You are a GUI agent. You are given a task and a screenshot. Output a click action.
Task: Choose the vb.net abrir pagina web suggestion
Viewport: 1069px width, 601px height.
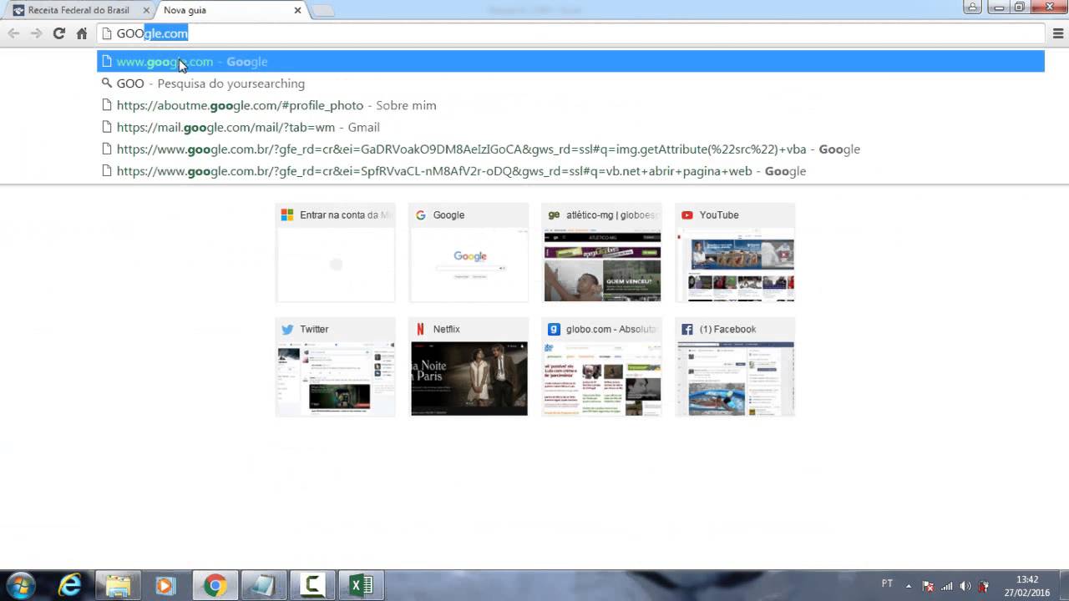pos(571,171)
